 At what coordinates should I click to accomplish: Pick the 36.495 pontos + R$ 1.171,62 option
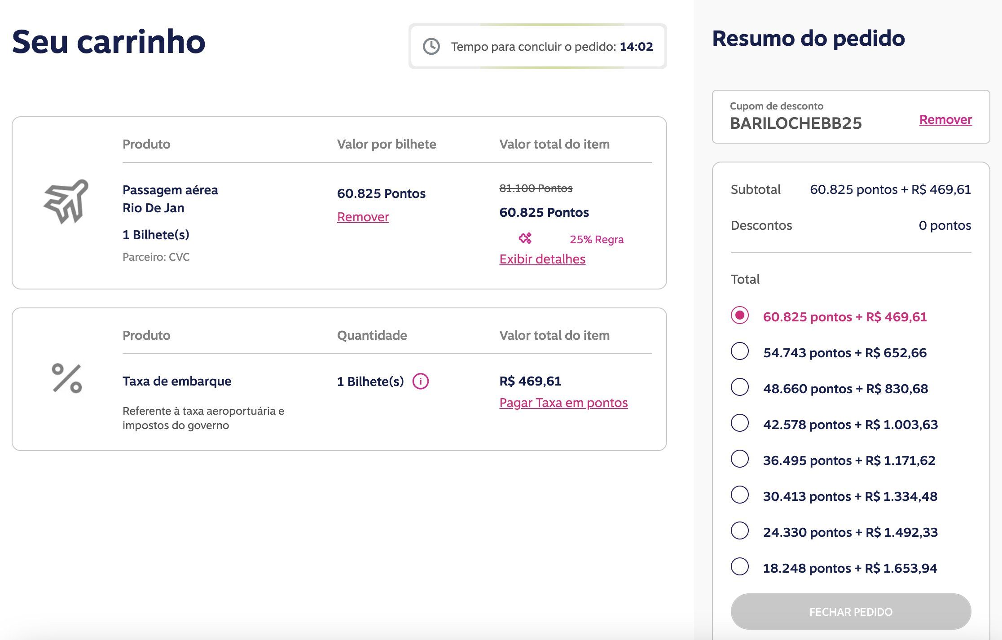coord(740,459)
